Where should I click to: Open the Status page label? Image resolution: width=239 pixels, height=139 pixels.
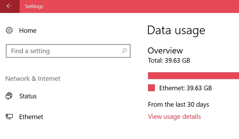pos(28,96)
